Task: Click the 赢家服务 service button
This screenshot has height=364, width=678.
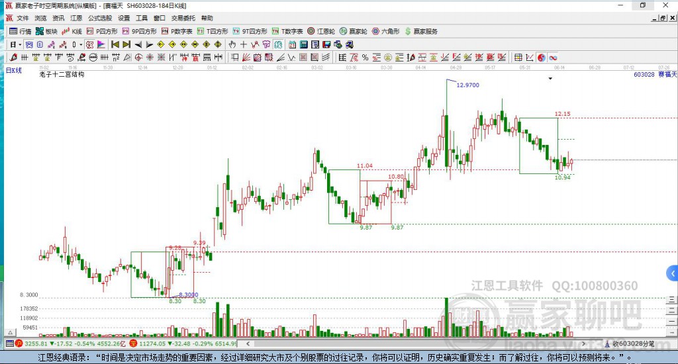Action: click(x=421, y=31)
